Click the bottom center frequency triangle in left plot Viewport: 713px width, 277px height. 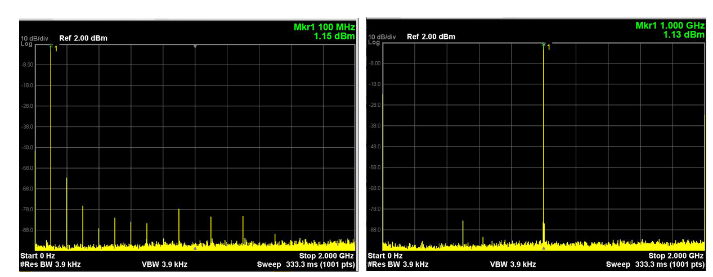[195, 248]
